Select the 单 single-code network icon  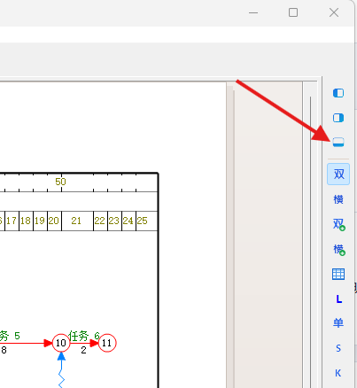[x=338, y=323]
